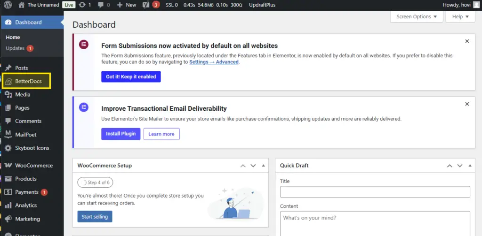482x236 pixels.
Task: Dismiss the Email Deliverability notice
Action: click(x=467, y=104)
